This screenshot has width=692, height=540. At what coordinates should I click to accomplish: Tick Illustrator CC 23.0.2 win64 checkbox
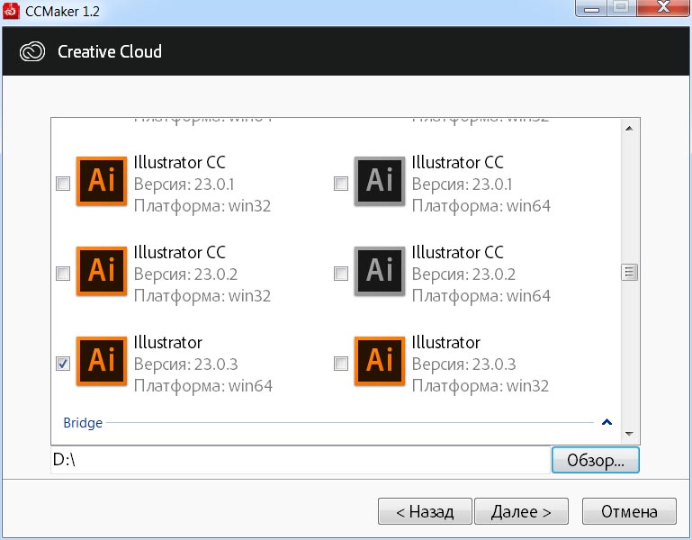(341, 274)
